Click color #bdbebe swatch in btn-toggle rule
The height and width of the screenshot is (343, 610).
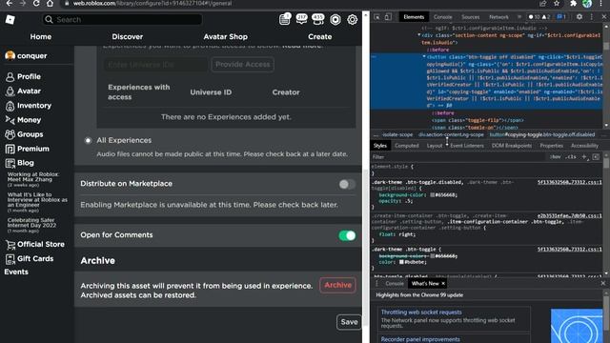(401, 262)
